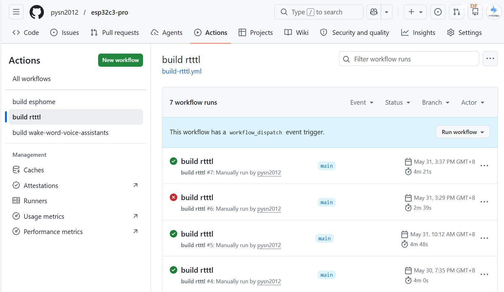Go to GitHub homepage via Octocat logo

(x=37, y=12)
